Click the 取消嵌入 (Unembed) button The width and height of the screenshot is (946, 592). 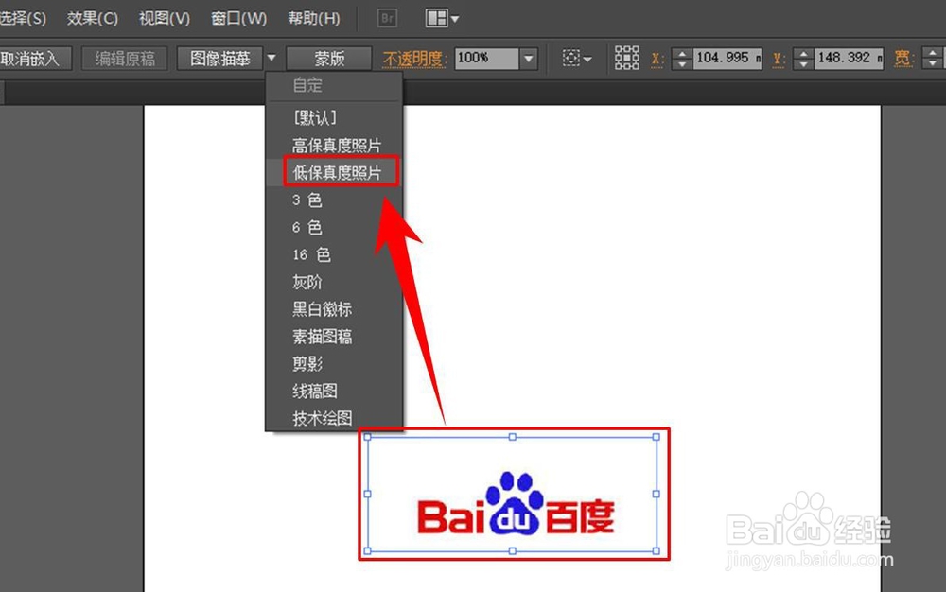point(35,59)
